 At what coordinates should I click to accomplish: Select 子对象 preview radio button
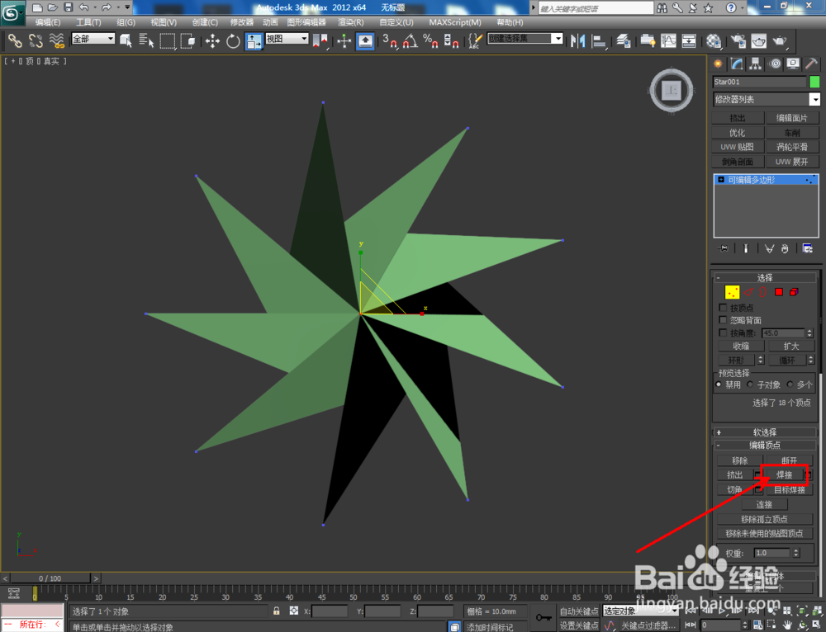click(750, 384)
